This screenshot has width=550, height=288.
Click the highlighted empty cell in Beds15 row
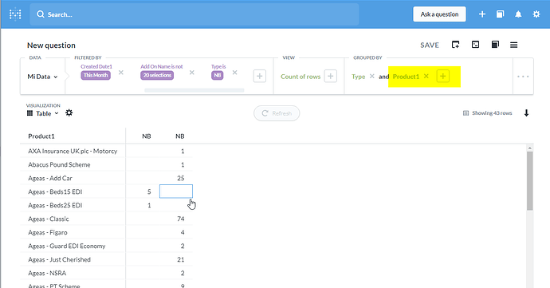tap(176, 191)
